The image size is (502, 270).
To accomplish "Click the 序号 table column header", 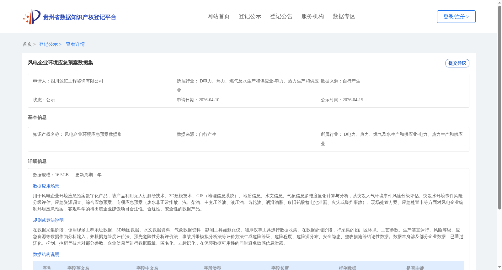I will 47,268.
